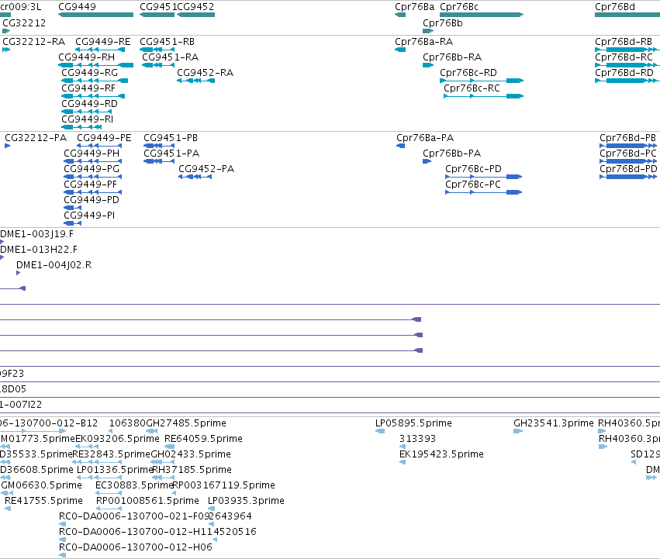
Task: Click EST RP001008561.5prime
Action: click(x=147, y=501)
